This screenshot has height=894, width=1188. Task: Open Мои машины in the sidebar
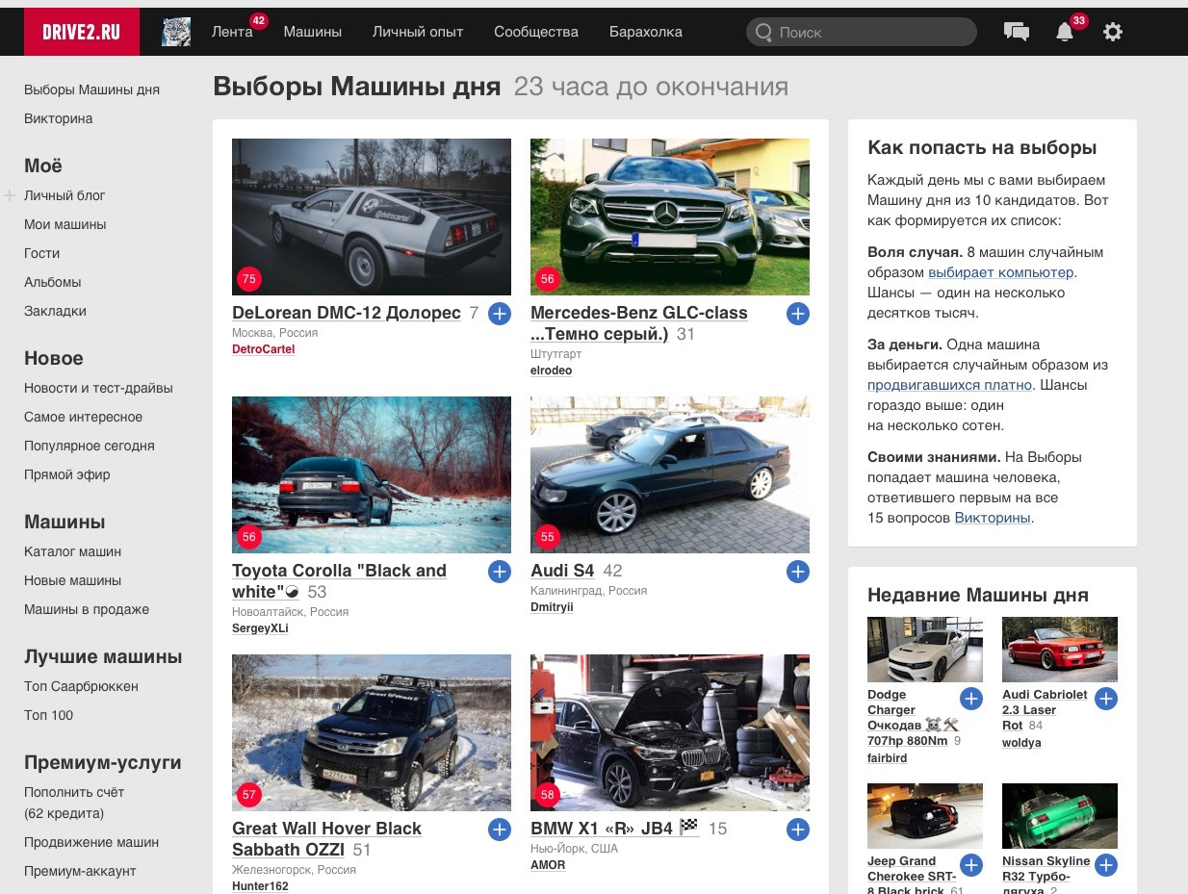pyautogui.click(x=65, y=224)
